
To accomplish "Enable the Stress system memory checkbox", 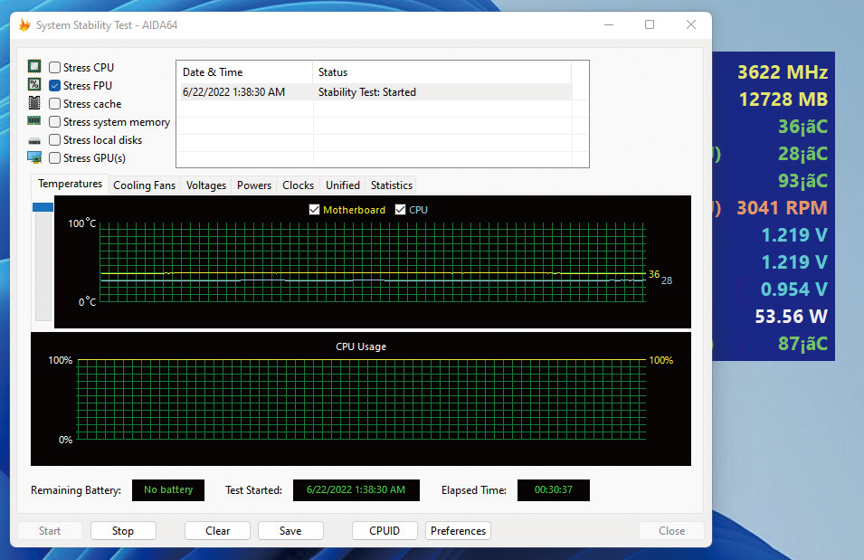I will click(54, 122).
